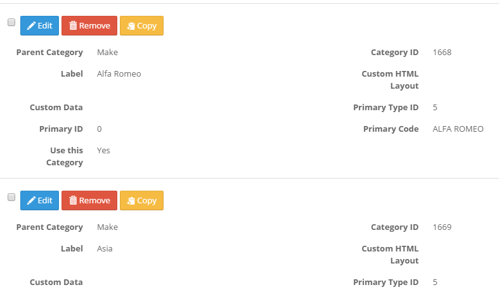Click the trash Remove button for Alfa Romeo
The height and width of the screenshot is (292, 499).
click(89, 25)
